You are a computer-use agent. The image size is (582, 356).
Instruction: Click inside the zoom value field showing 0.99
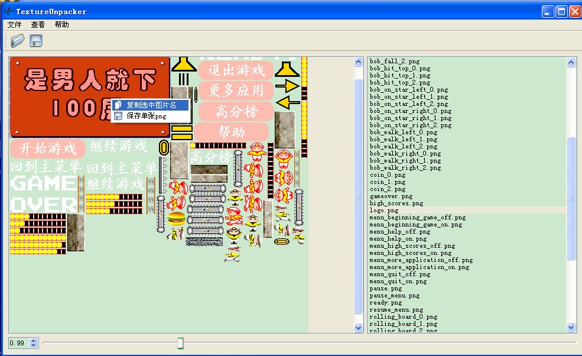click(17, 342)
